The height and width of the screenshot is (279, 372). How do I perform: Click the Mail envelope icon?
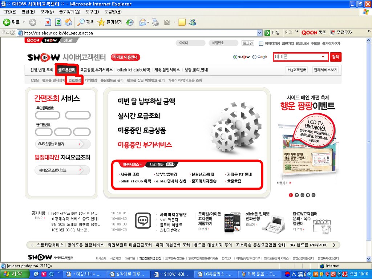point(142,22)
